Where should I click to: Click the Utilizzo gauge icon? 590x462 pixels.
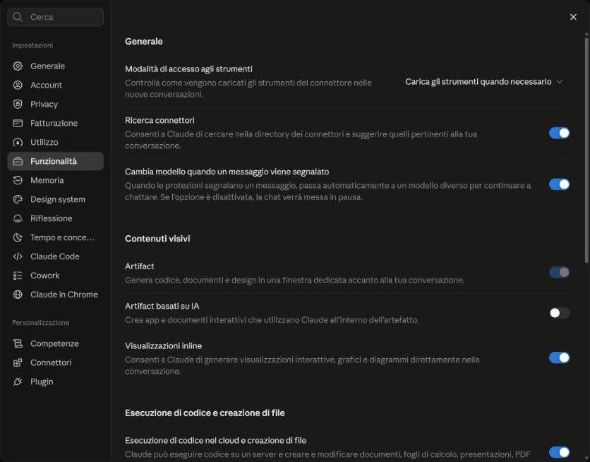[x=18, y=142]
